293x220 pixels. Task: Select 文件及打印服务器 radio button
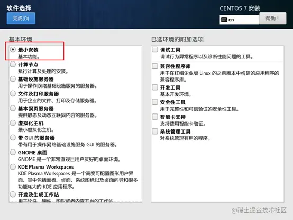point(13,93)
